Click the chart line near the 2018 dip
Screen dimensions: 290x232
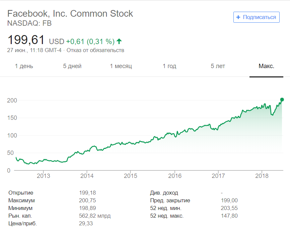click(272, 114)
